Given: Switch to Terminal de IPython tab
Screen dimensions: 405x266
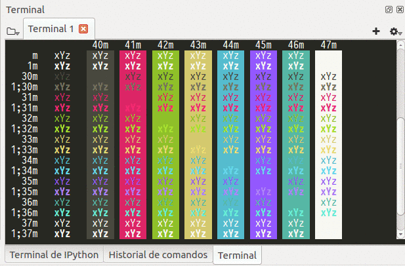Looking at the screenshot, I should click(x=54, y=255).
